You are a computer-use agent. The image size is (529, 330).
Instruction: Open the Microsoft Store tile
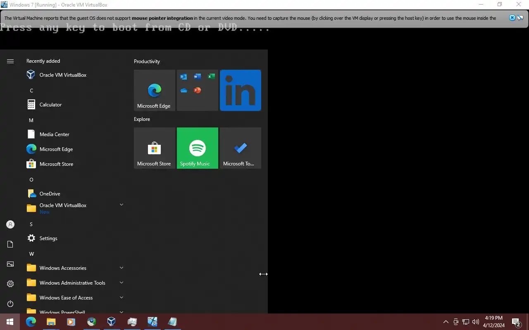click(155, 148)
